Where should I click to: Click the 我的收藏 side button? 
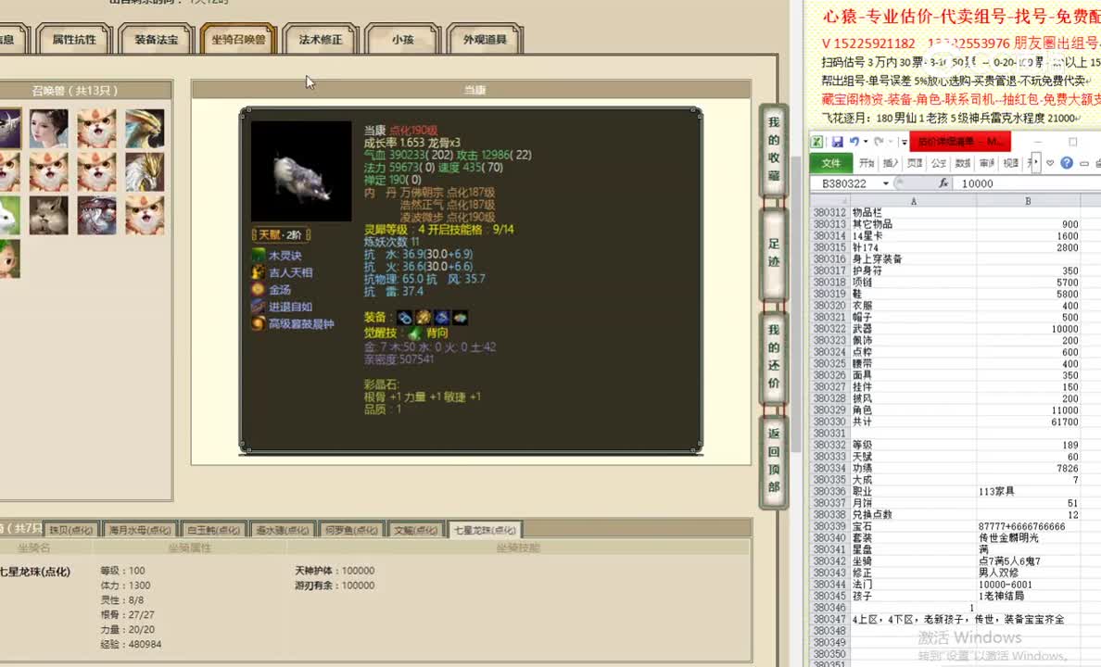pyautogui.click(x=773, y=149)
